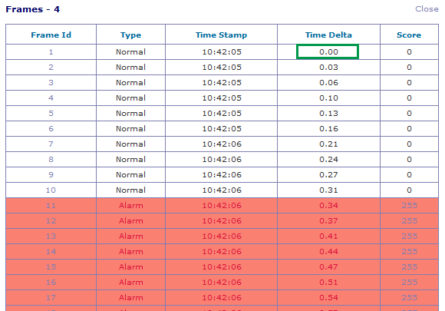Open frame 7 link
Image resolution: width=445 pixels, height=311 pixels.
click(51, 144)
